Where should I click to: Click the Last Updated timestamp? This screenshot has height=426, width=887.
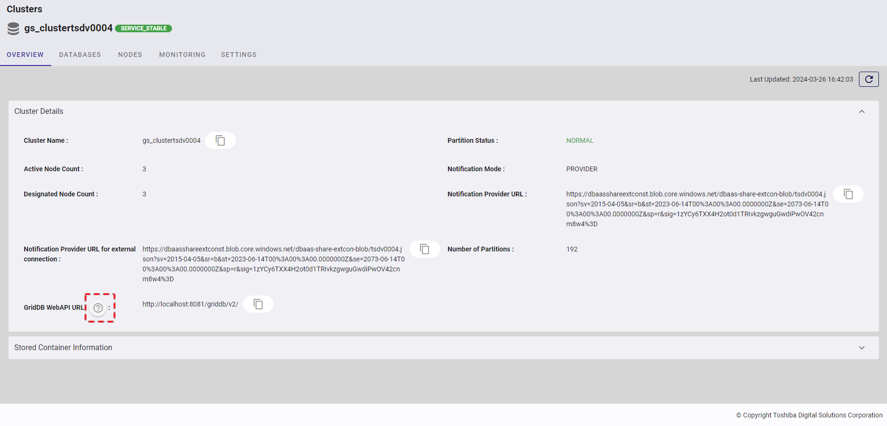click(x=801, y=79)
